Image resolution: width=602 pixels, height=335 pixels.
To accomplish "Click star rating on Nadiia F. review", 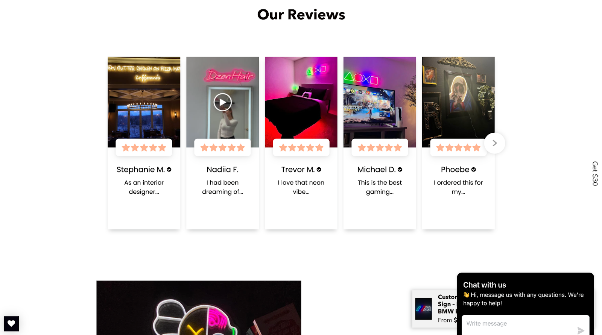I will click(222, 148).
